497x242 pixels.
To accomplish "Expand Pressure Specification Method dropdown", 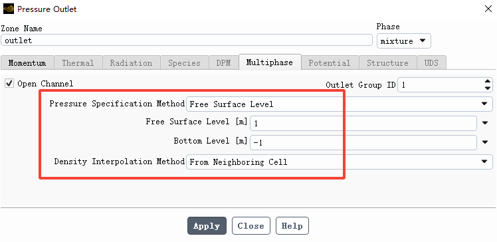I will click(339, 104).
